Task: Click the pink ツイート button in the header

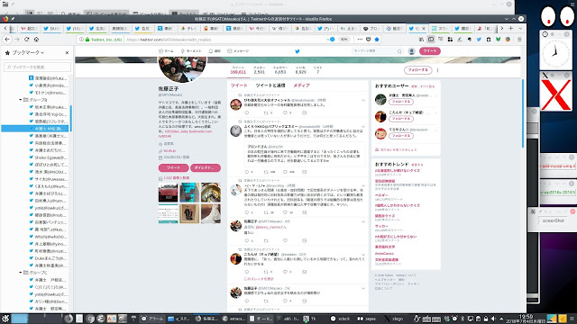Action: click(x=430, y=51)
